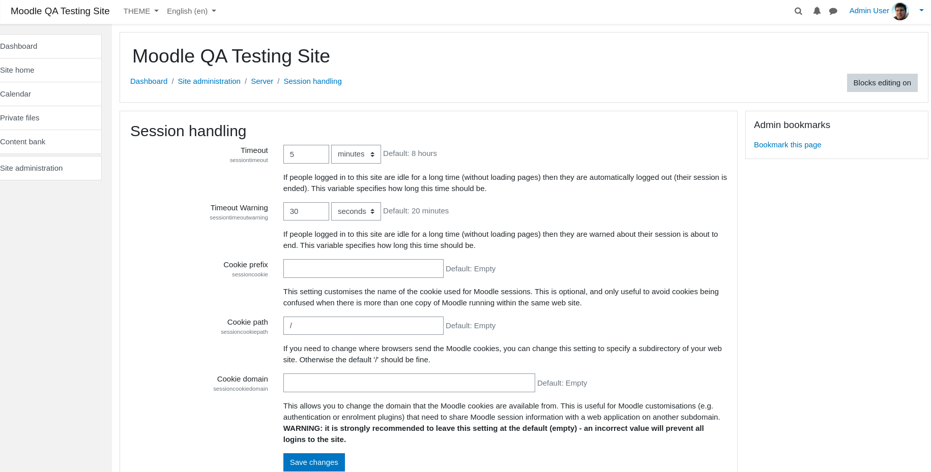Click the 'Default: 20 minutes' text
931x472 pixels.
416,211
